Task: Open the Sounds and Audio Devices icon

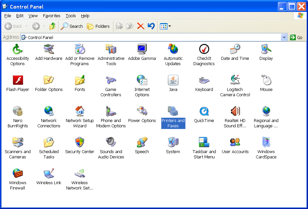Action: [111, 143]
